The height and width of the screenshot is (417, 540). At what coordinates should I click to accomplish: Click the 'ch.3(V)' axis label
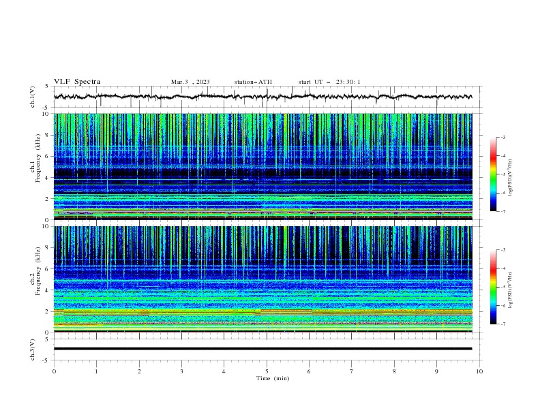(x=33, y=350)
